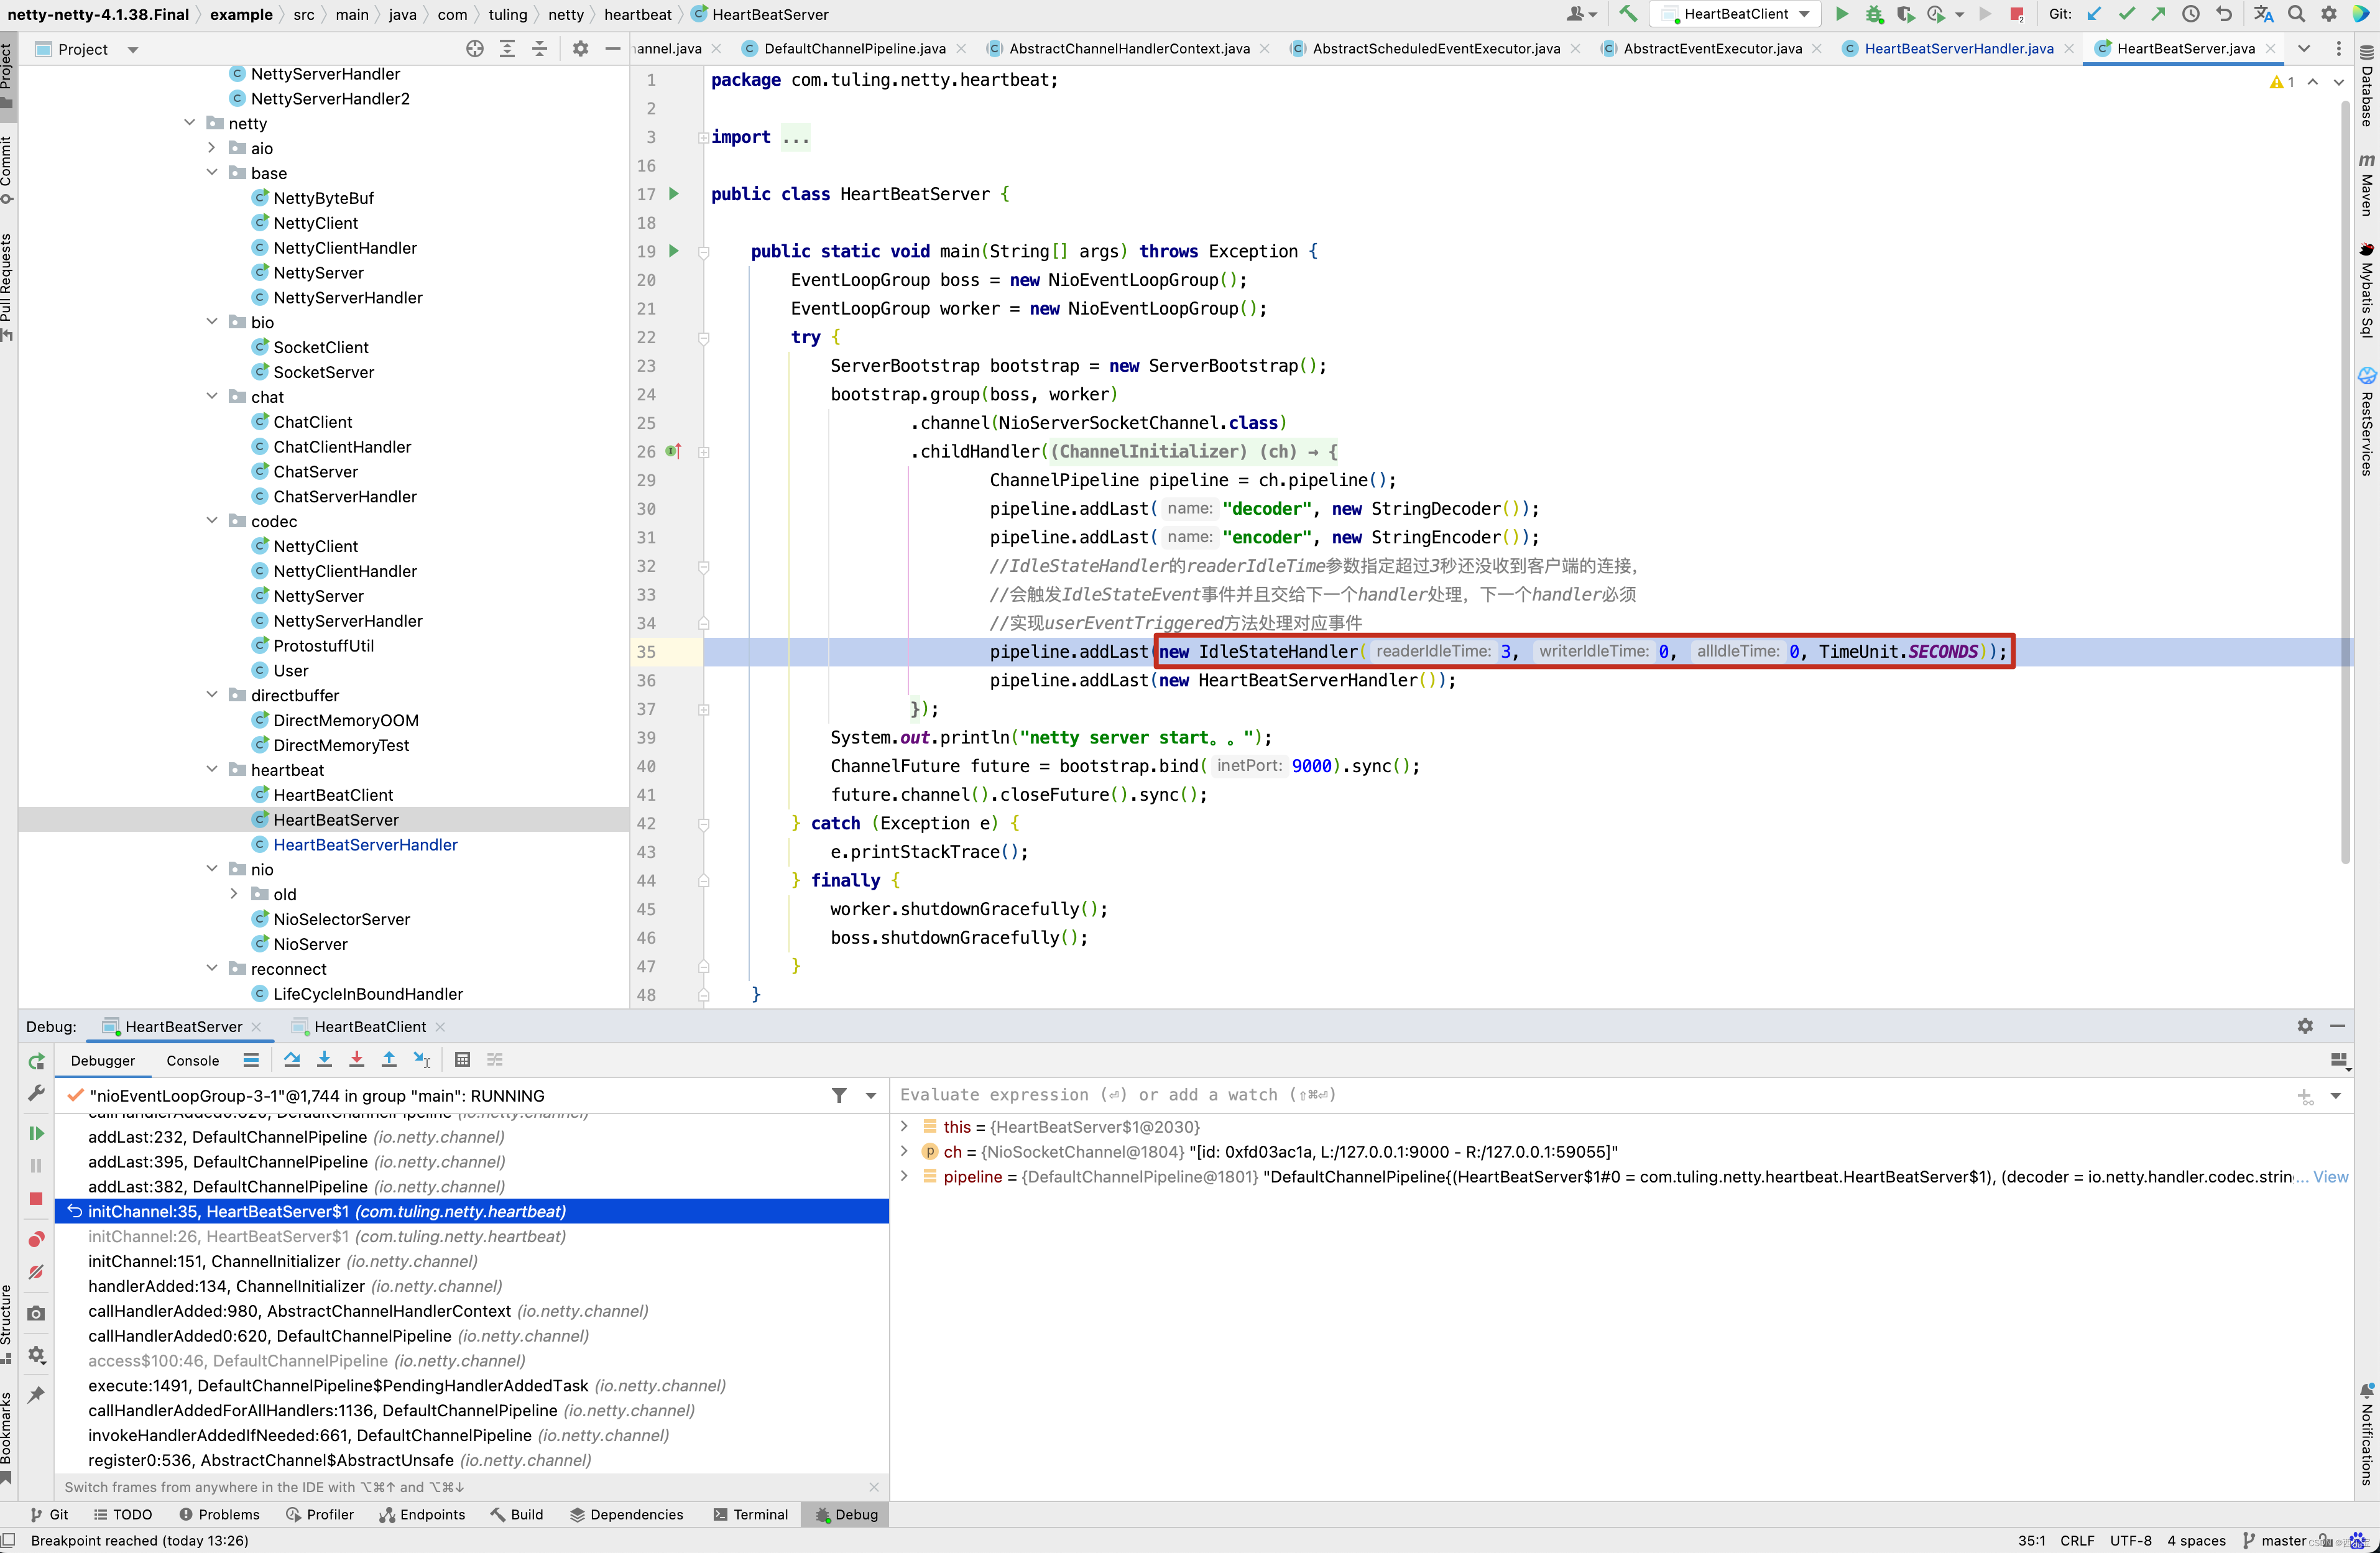Mute breakpoints in debug sidebar
2380x1553 pixels.
[x=36, y=1272]
